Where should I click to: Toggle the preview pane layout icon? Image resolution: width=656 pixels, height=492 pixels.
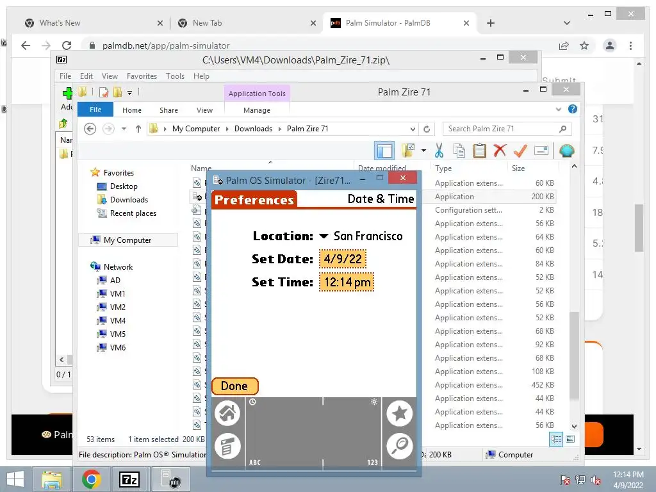coord(384,151)
